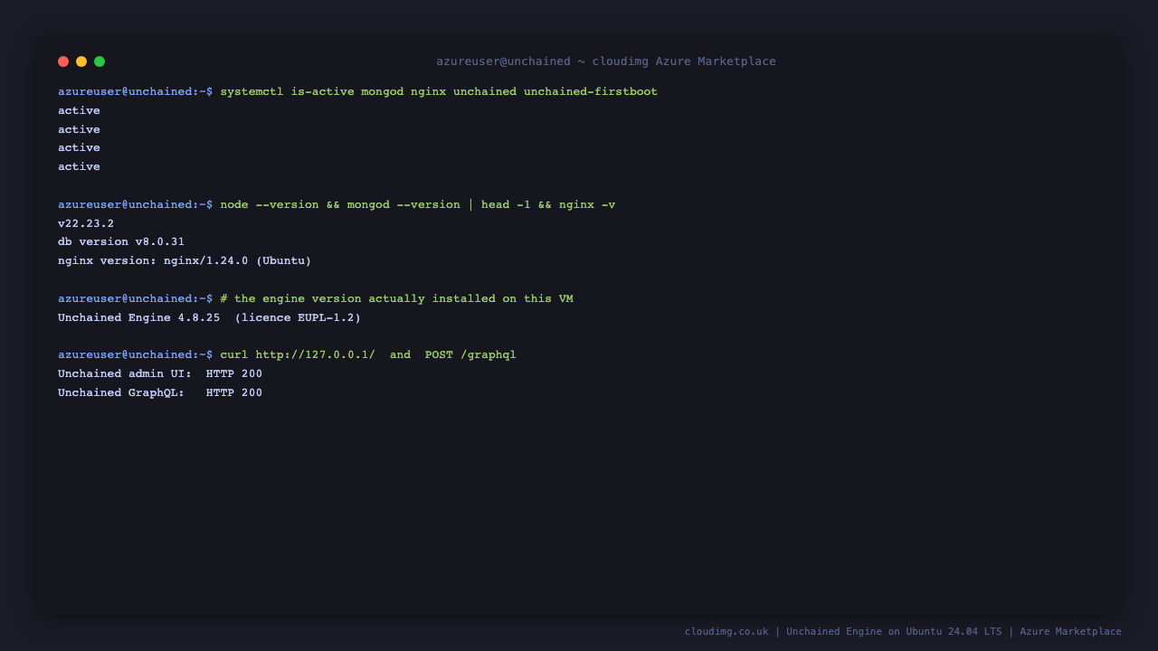1158x651 pixels.
Task: Select the 'v22.23.2' node version output
Action: 86,223
